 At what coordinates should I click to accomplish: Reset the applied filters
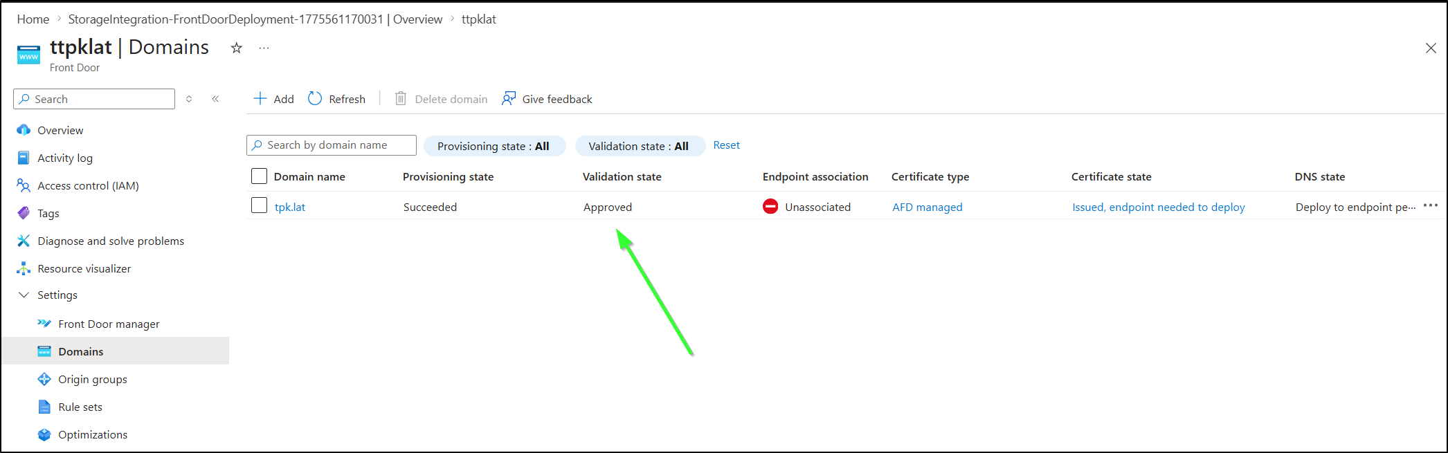point(726,145)
